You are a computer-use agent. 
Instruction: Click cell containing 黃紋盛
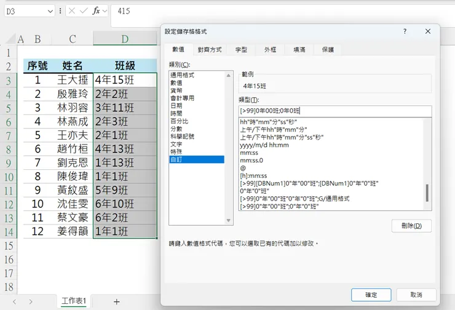click(x=73, y=190)
